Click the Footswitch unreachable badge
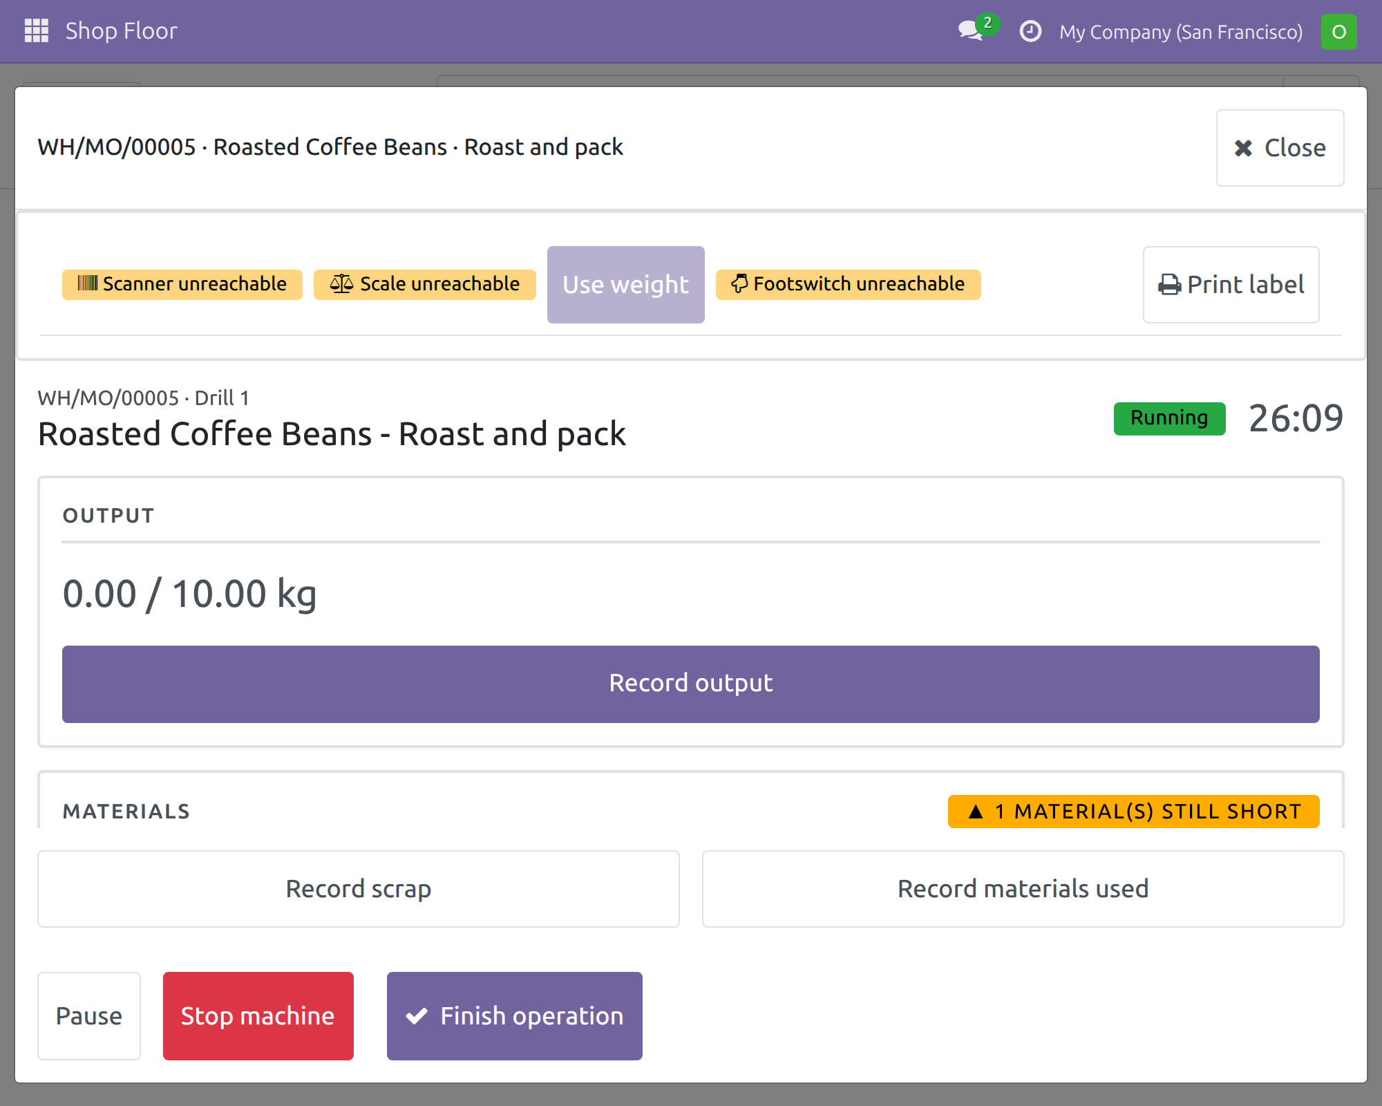Screen dimensions: 1382x1106 (x=848, y=284)
